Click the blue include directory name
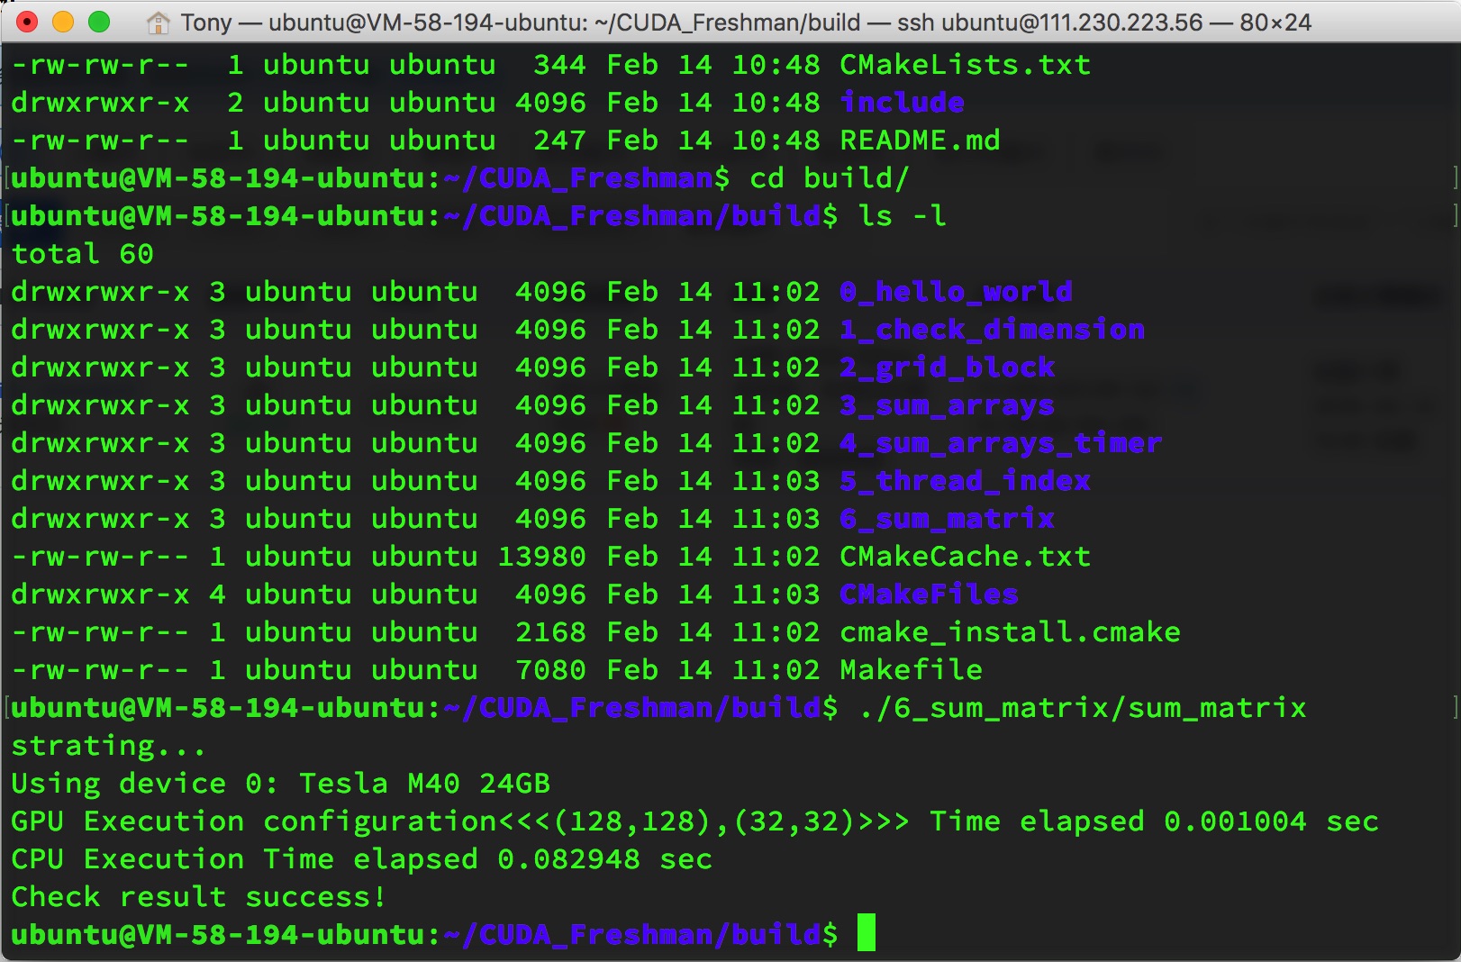This screenshot has height=962, width=1461. point(901,103)
